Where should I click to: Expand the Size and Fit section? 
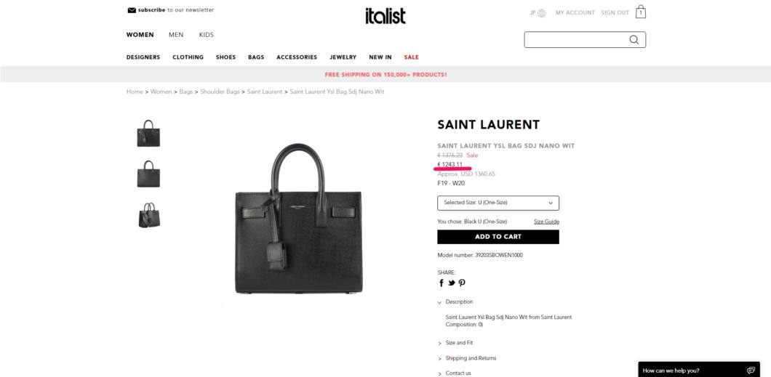(x=455, y=343)
